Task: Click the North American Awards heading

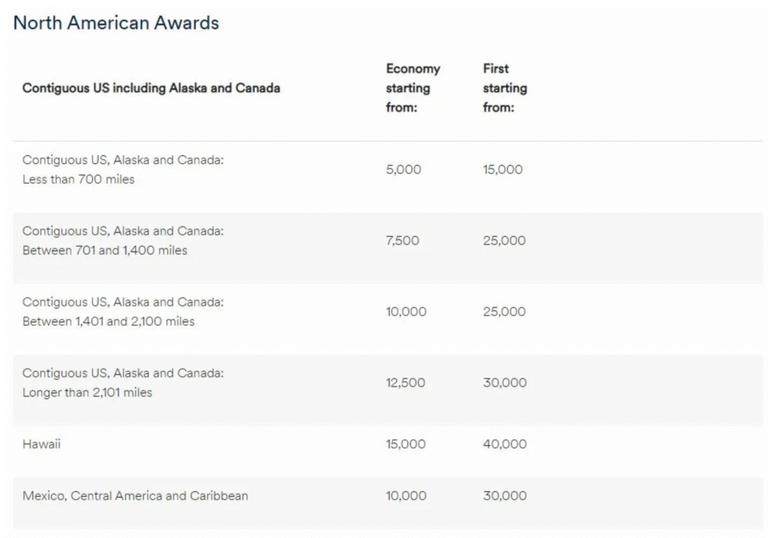Action: click(116, 22)
